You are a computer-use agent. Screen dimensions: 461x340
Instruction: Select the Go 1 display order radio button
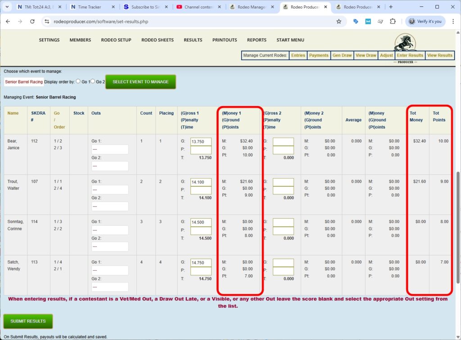(x=78, y=81)
